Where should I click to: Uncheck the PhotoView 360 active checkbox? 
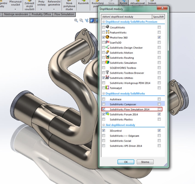[x=103, y=37]
